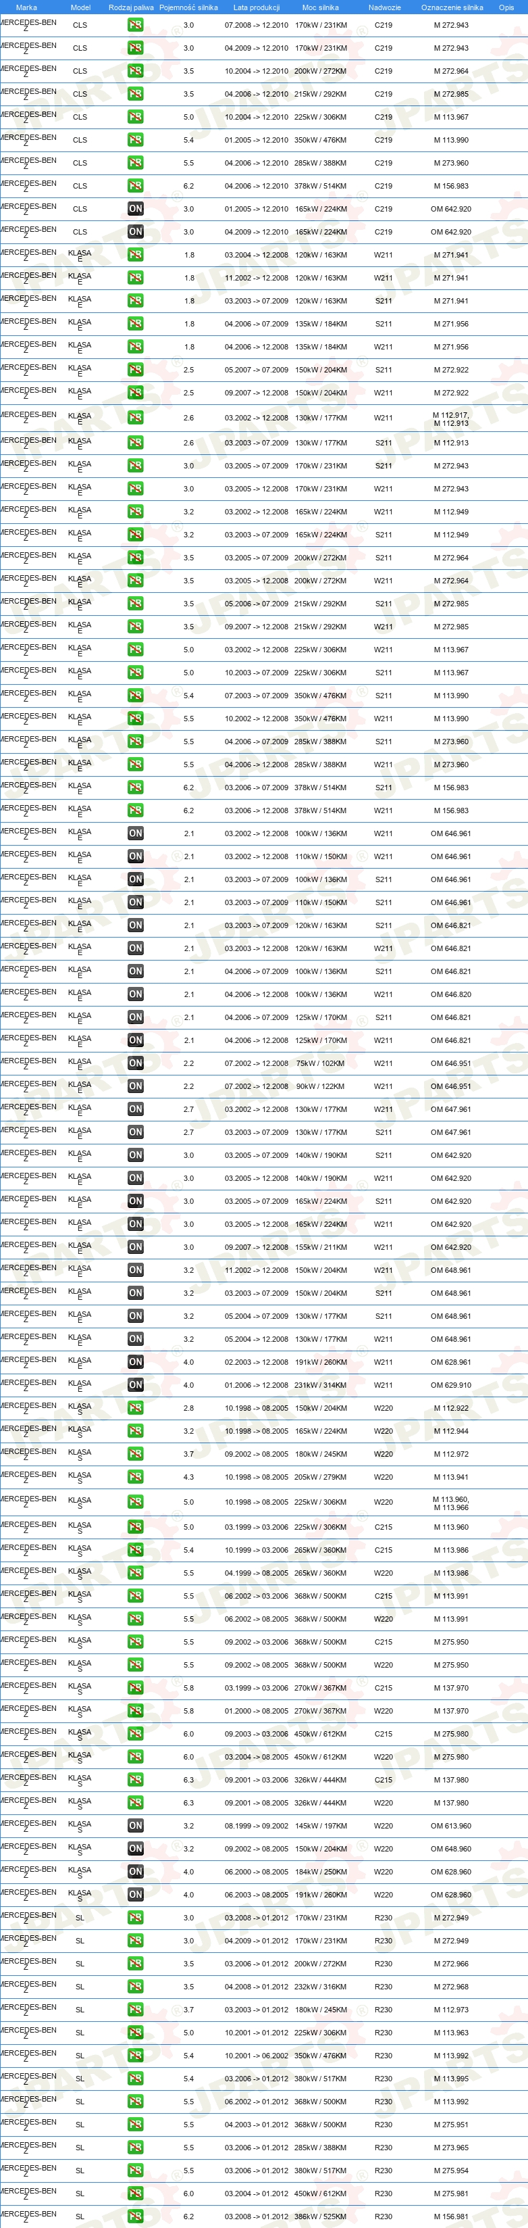Click the Marka column header

coord(27,7)
